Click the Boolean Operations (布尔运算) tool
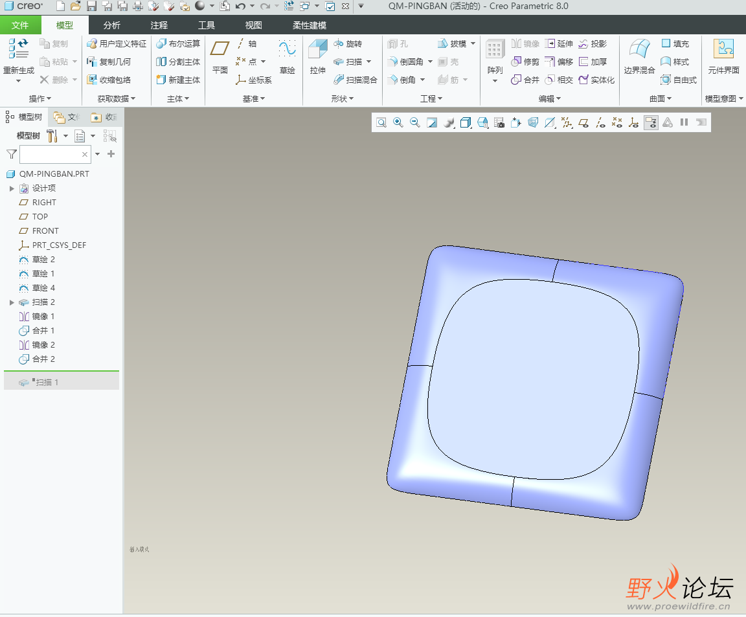Screen dimensions: 746x617 coord(179,44)
